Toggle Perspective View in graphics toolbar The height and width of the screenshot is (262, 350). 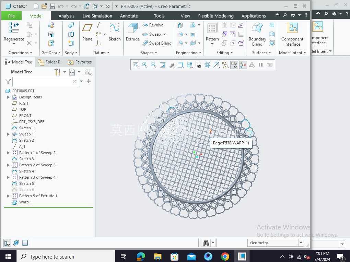(207, 65)
